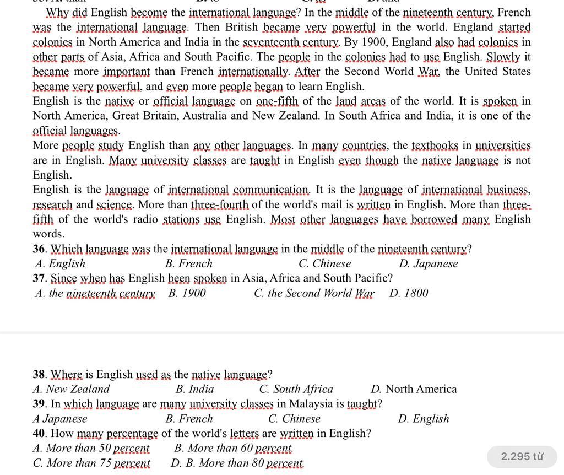Select answer 'D. B. More than 80 percent.'

[x=237, y=463]
